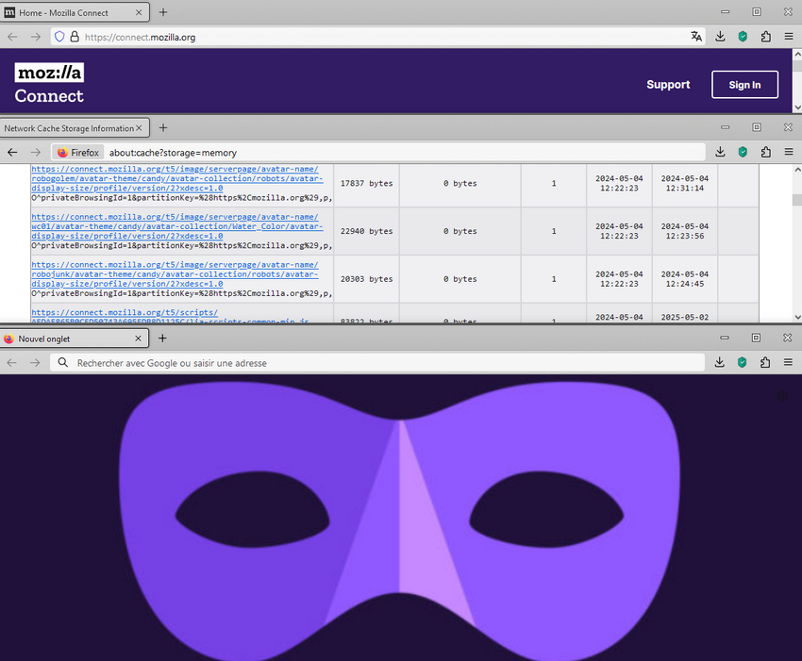The image size is (802, 661).
Task: Open hamburger menu in the Mozilla Connect window
Action: point(788,37)
